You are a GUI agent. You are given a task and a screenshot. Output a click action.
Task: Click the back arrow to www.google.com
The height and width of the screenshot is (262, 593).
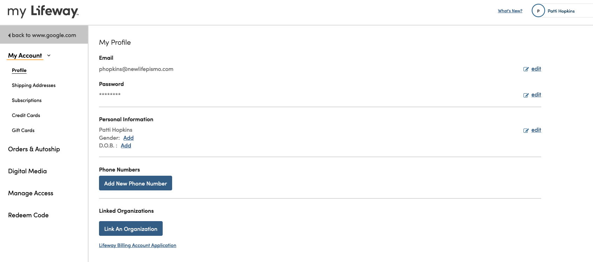[9, 35]
